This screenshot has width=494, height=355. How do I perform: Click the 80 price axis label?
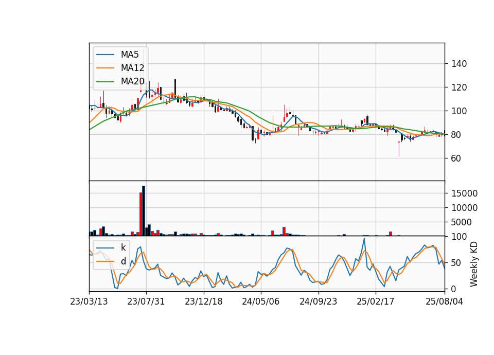(456, 134)
